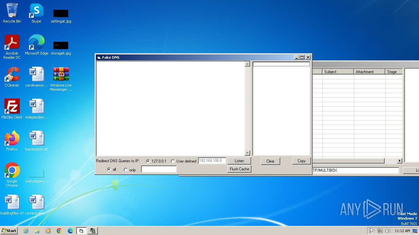The height and width of the screenshot is (235, 419).
Task: Click the log scrollbar down arrow
Action: (x=247, y=153)
